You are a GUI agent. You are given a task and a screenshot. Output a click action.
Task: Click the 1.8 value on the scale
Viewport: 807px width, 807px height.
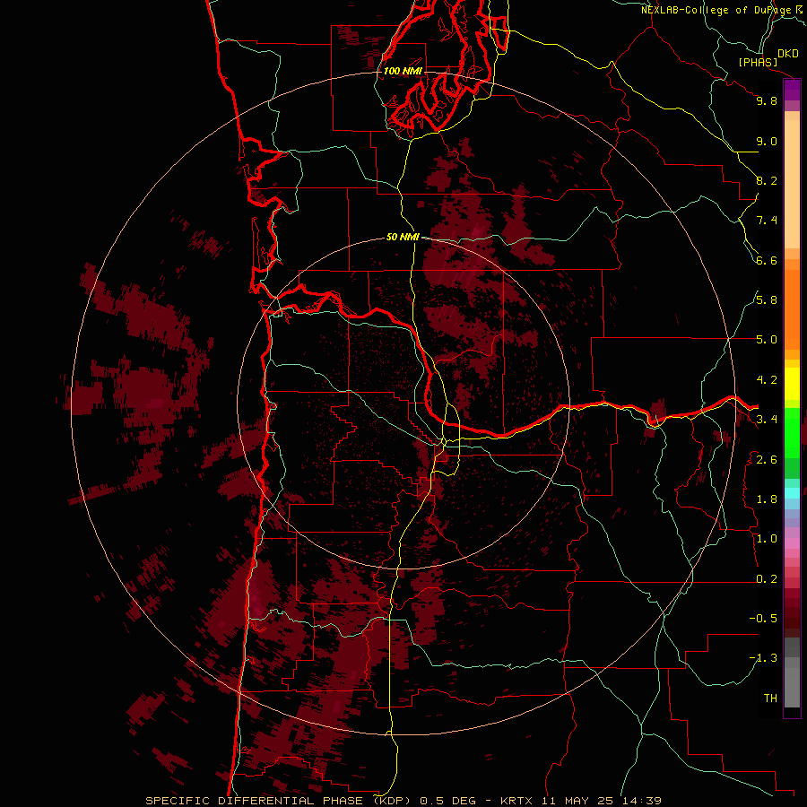[x=767, y=499]
